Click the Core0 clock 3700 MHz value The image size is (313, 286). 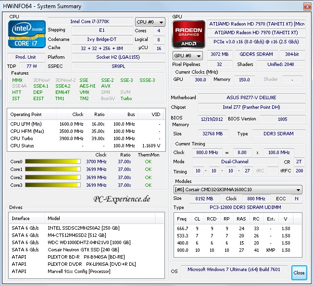pyautogui.click(x=97, y=161)
